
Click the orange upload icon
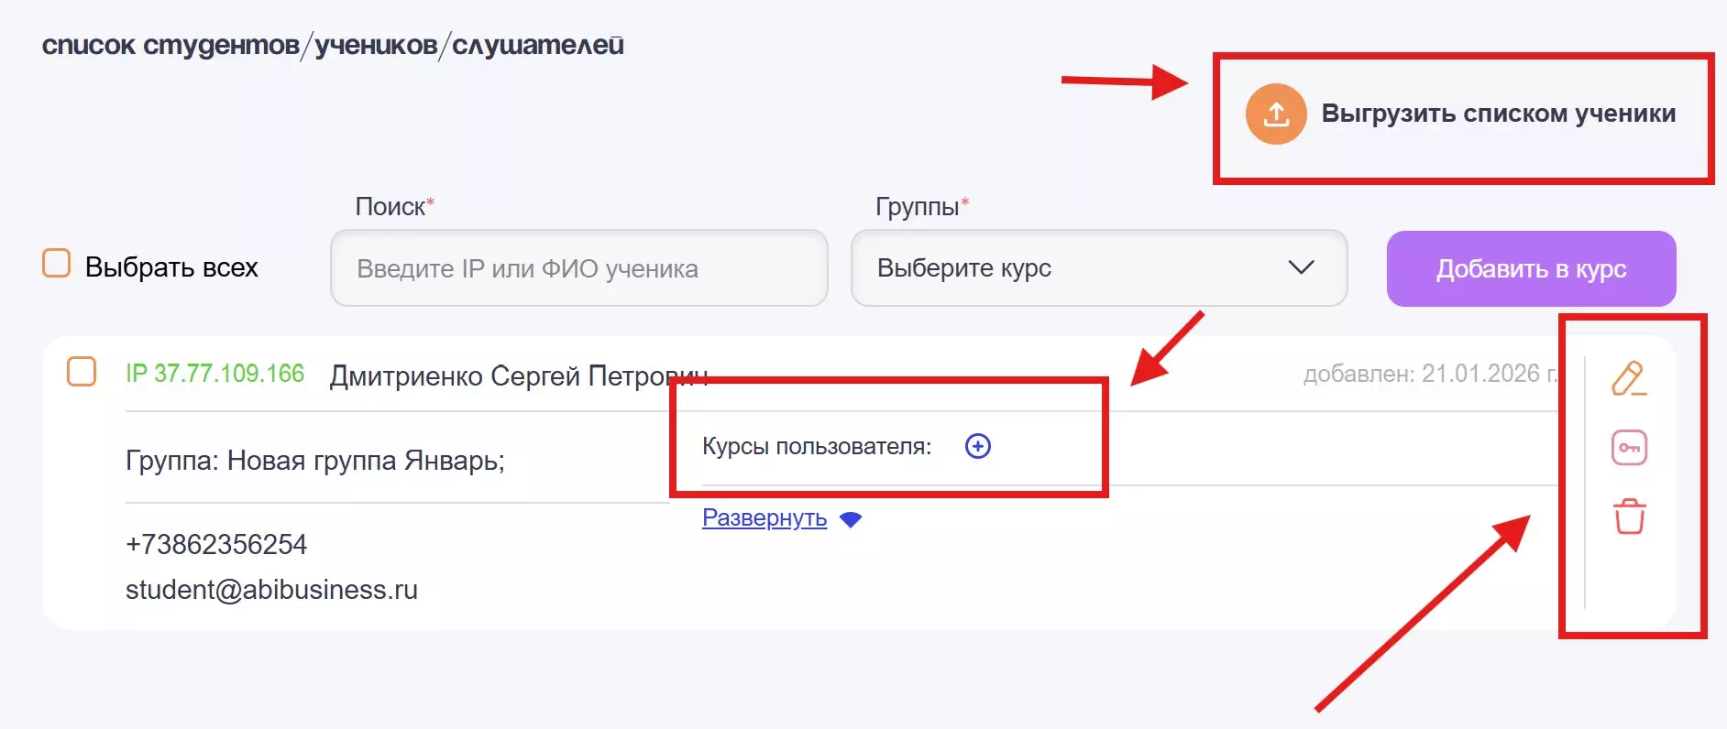tap(1275, 114)
